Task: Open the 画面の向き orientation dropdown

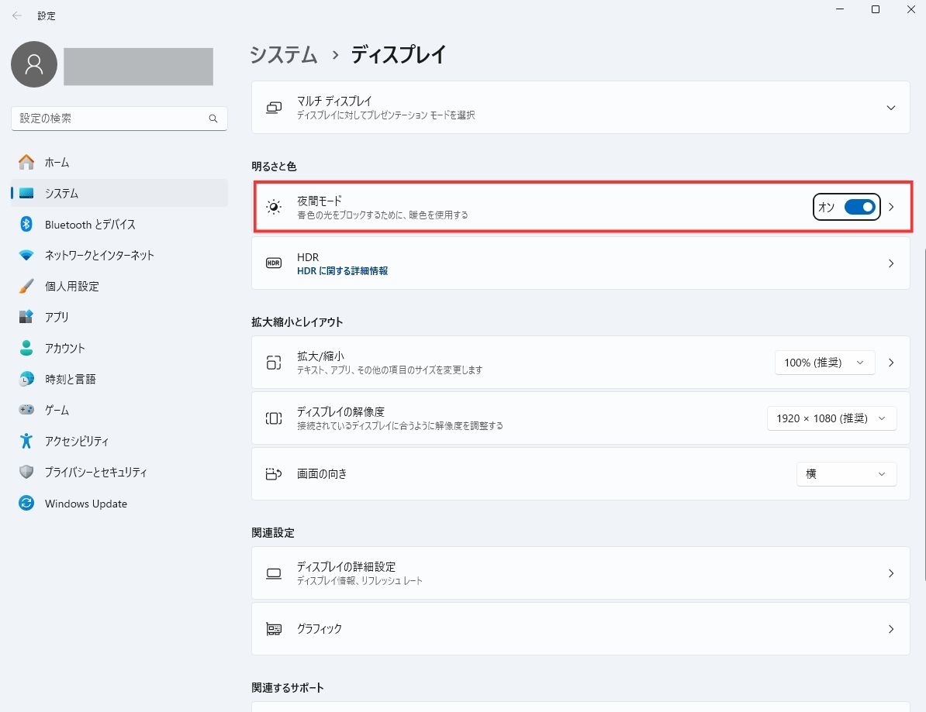Action: click(846, 474)
